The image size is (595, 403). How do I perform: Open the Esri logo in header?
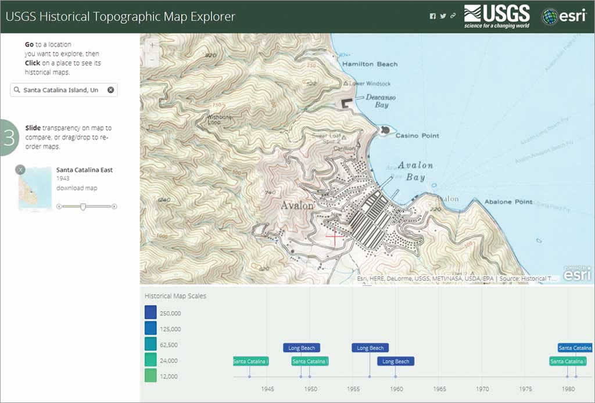tap(564, 17)
